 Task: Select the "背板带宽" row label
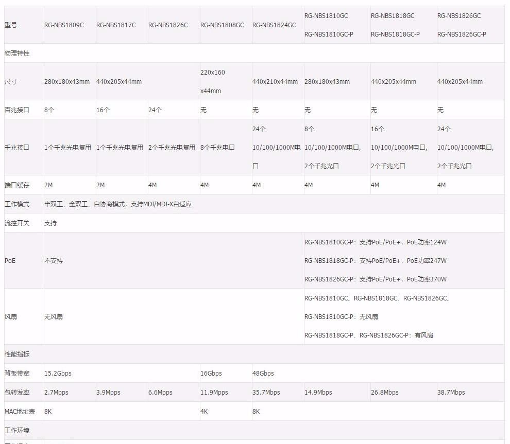pyautogui.click(x=17, y=373)
